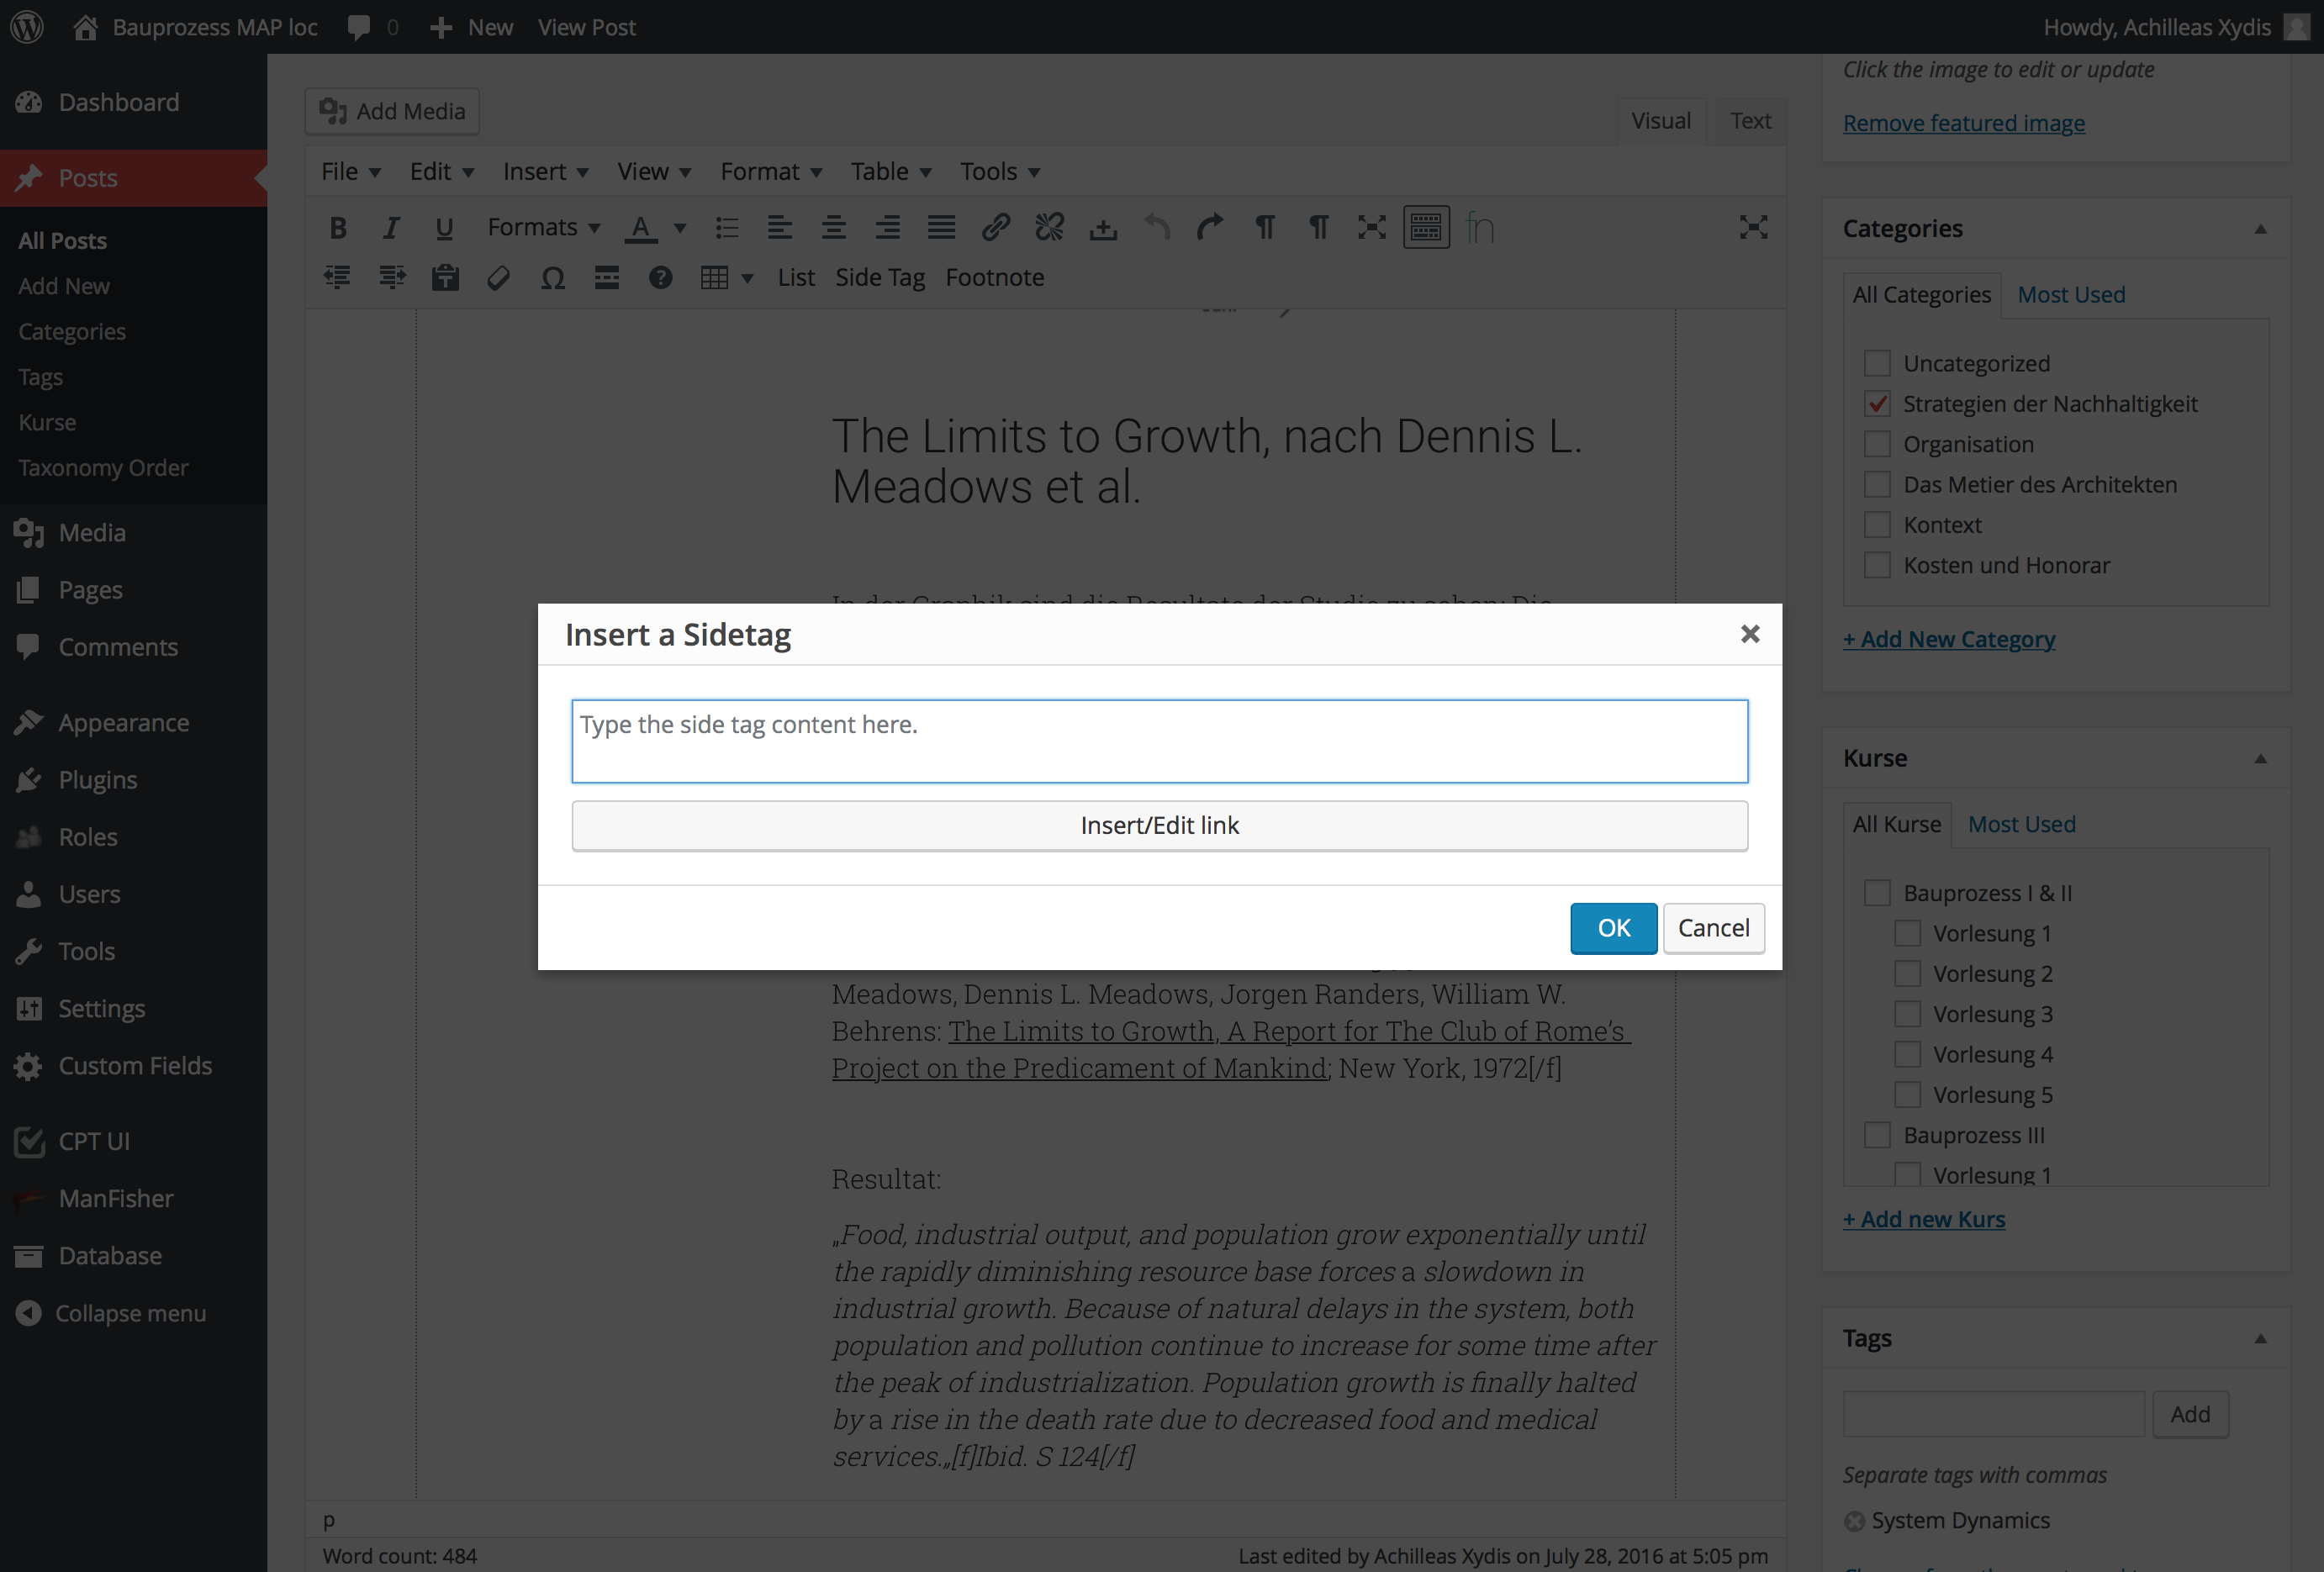
Task: Click the fn footnote icon
Action: tap(1479, 228)
